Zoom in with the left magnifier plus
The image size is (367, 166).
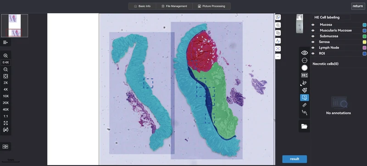point(6,56)
